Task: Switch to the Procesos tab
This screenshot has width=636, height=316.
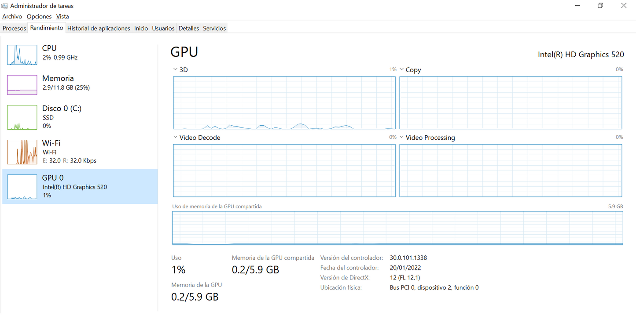Action: pyautogui.click(x=15, y=28)
